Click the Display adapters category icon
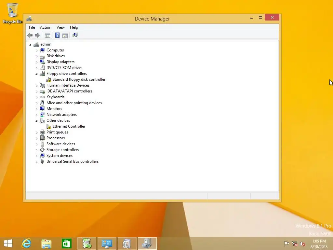The image size is (333, 250). click(x=42, y=62)
